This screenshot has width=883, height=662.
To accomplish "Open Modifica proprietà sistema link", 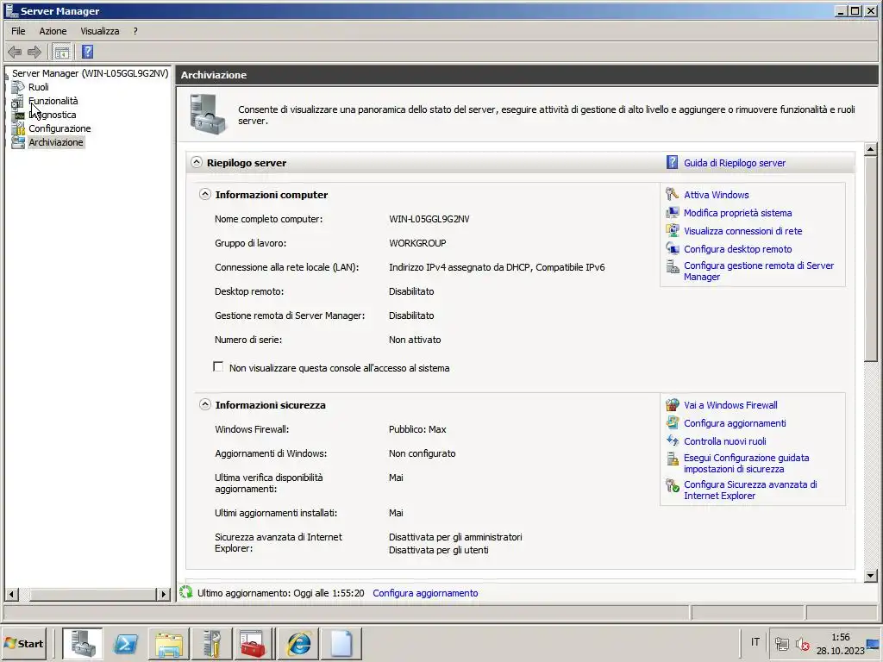I will coord(738,213).
